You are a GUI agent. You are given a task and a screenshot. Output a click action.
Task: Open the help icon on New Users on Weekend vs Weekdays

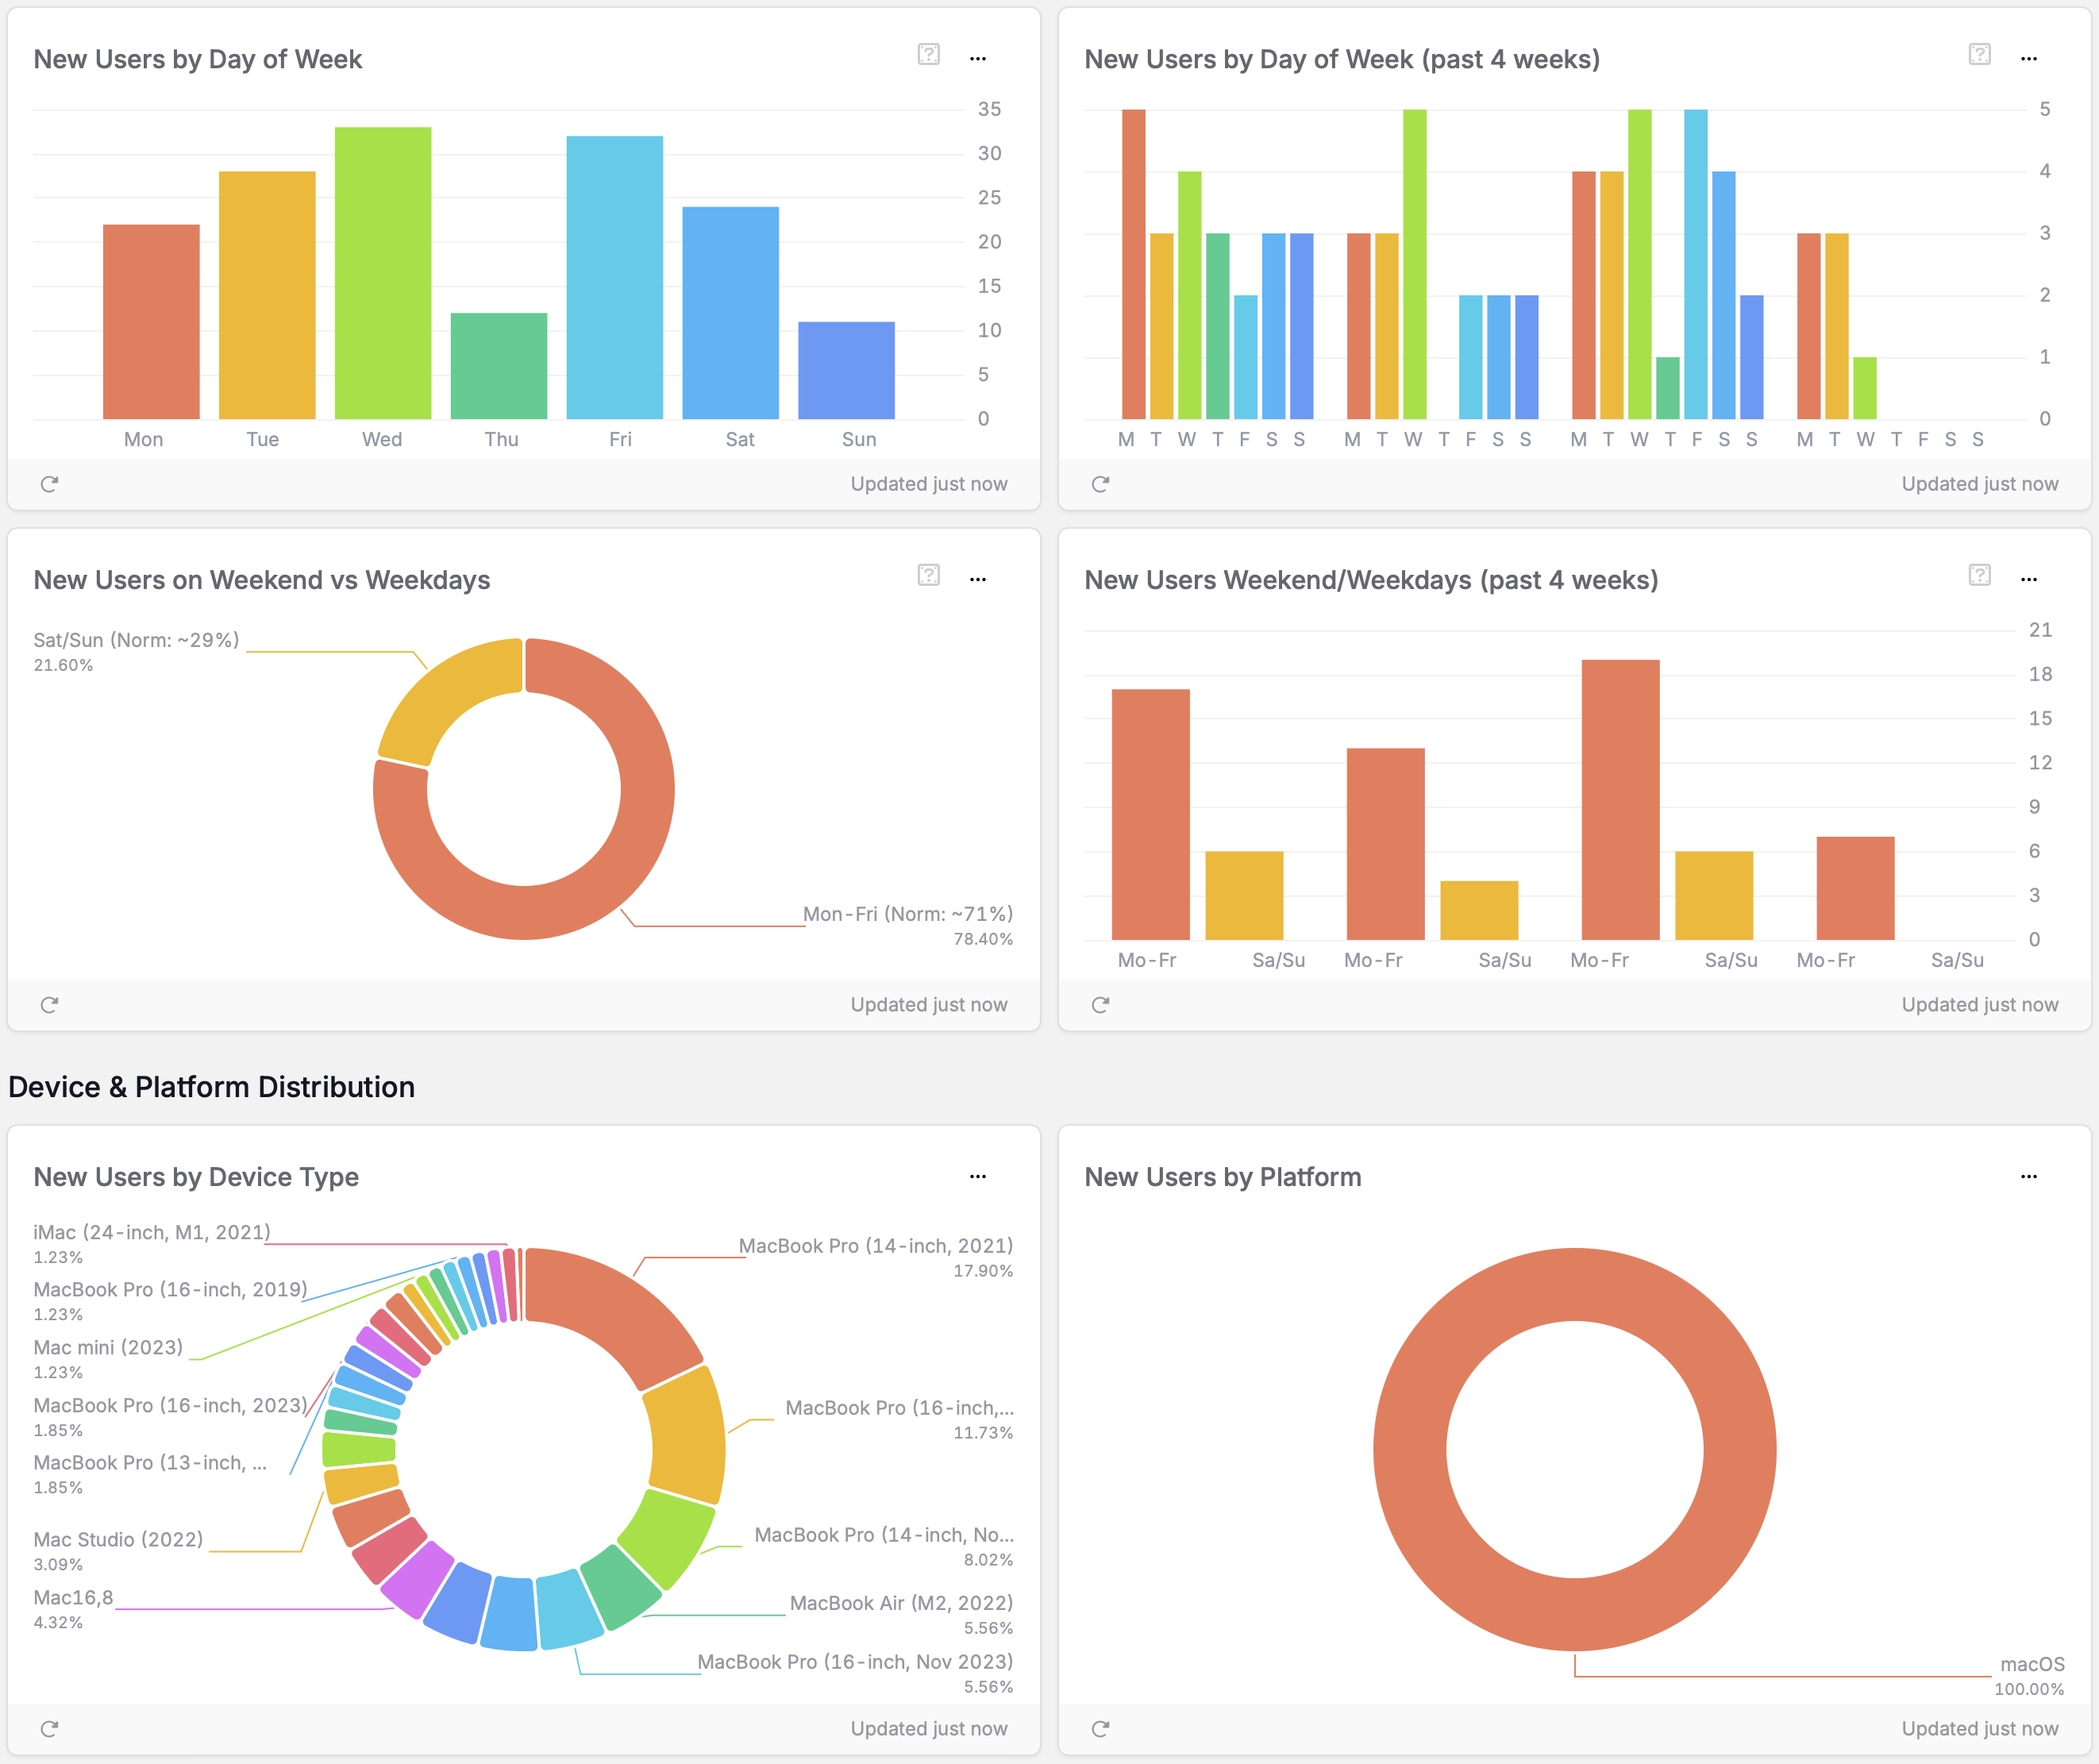[928, 578]
